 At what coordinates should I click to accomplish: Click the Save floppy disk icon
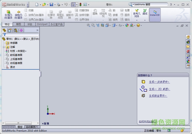coord(51,5)
